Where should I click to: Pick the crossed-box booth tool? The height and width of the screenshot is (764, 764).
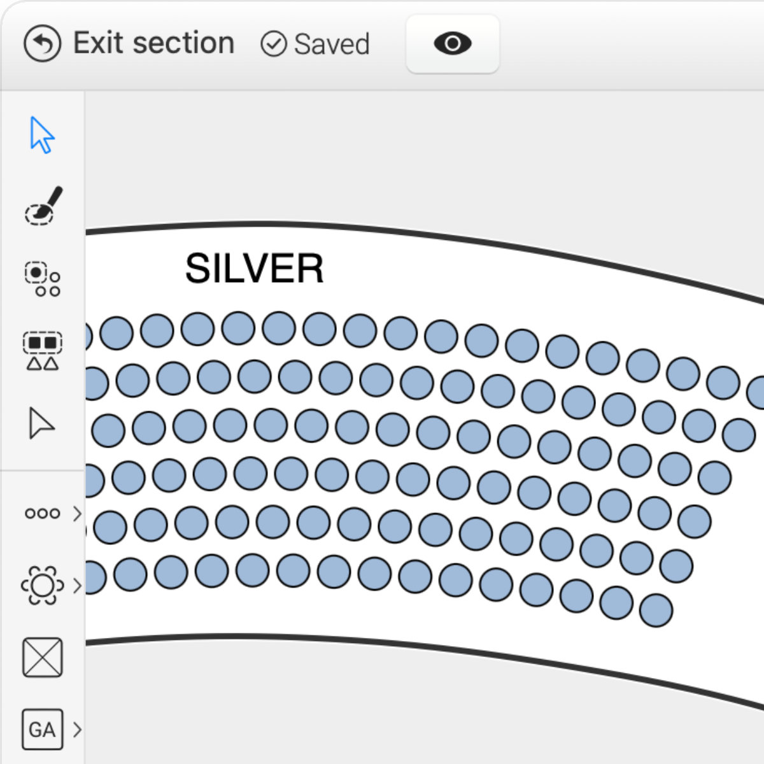(43, 657)
